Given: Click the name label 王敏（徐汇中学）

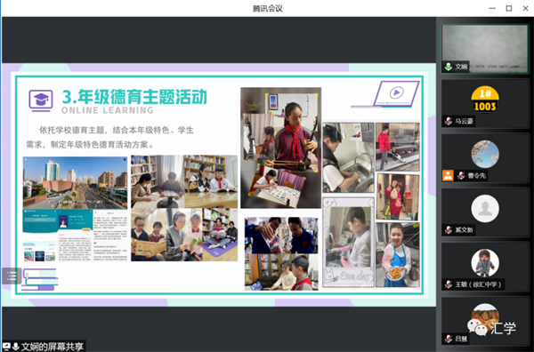Looking at the screenshot, I should pyautogui.click(x=479, y=284).
